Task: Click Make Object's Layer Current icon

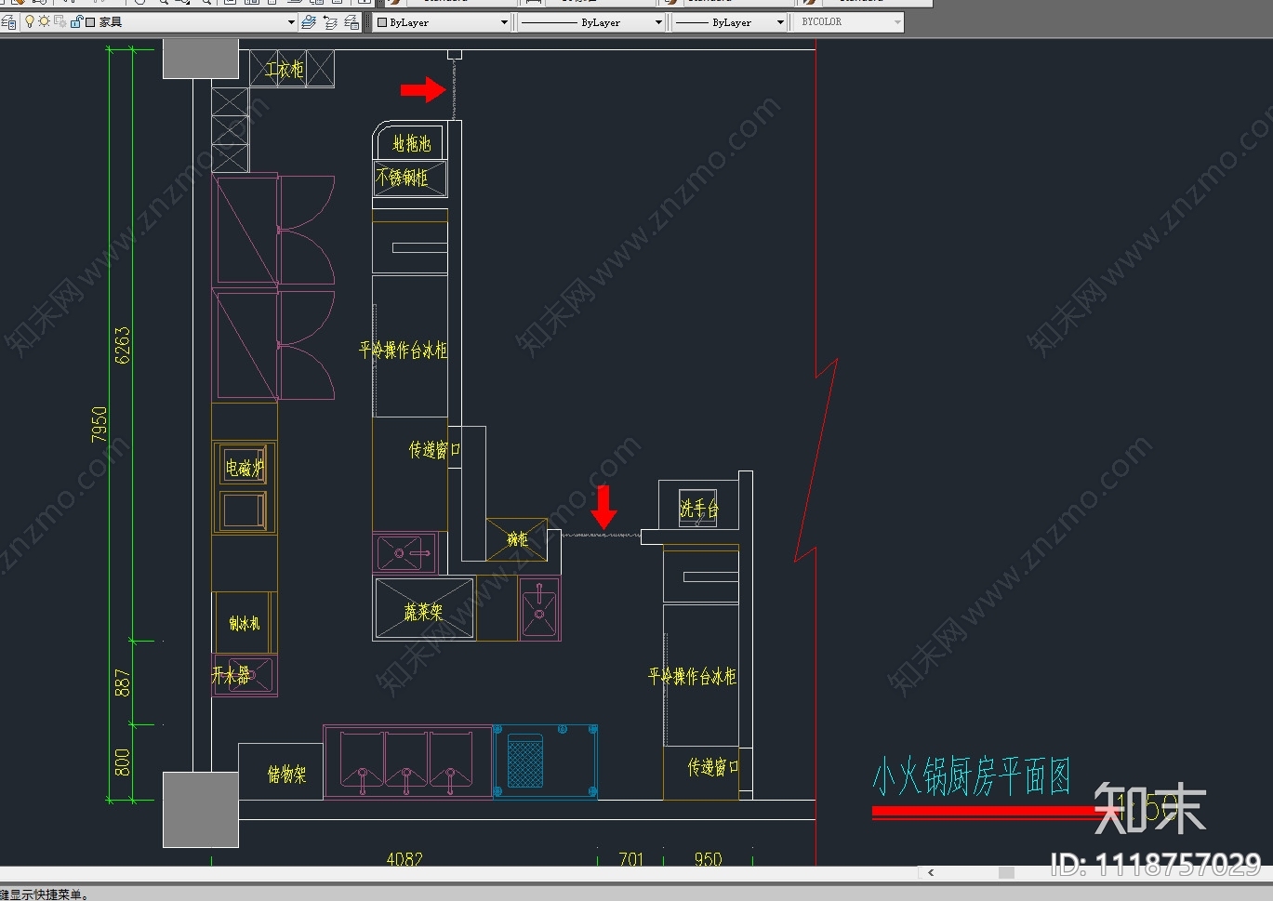Action: [309, 22]
